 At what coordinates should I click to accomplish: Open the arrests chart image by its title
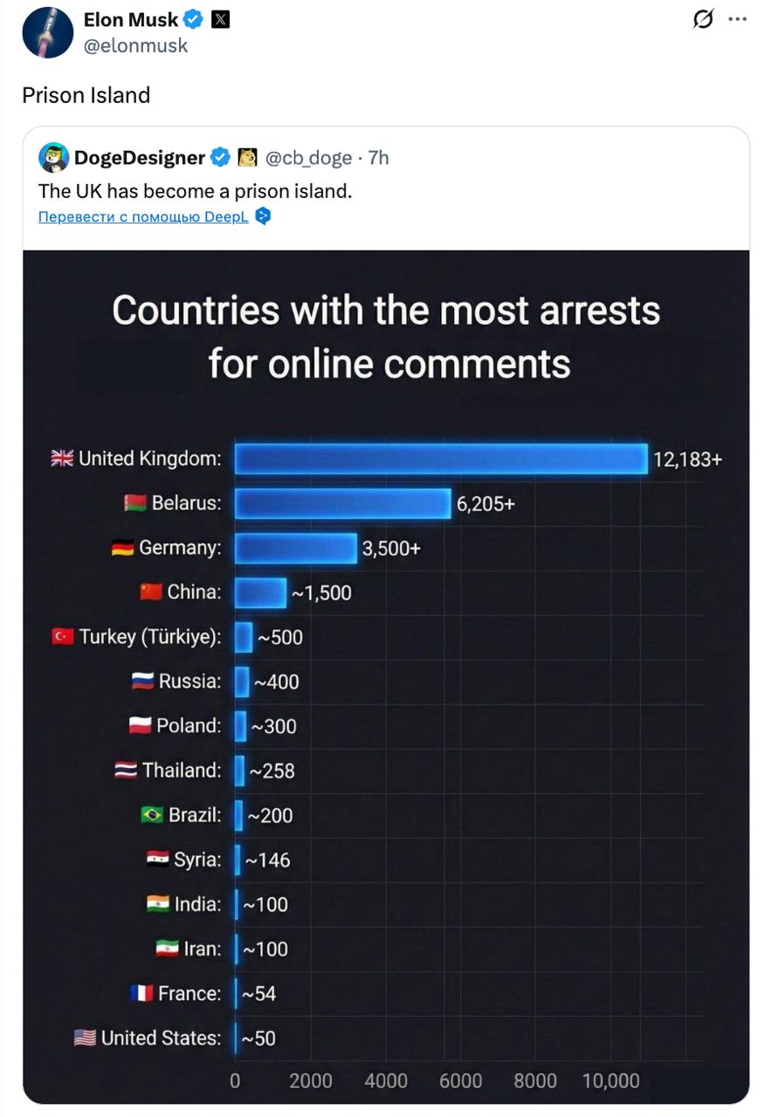pyautogui.click(x=386, y=336)
